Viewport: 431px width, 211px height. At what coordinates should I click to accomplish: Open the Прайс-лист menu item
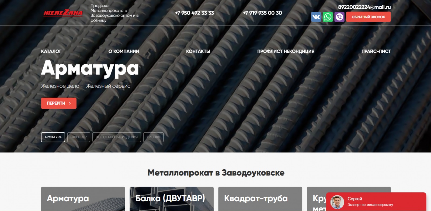[376, 51]
